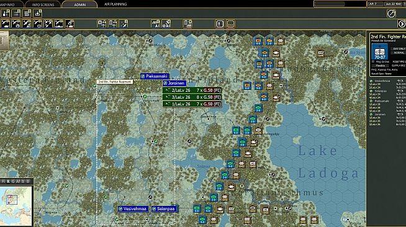The image size is (406, 227).
Task: Click the minimap overview
Action: coord(16,206)
